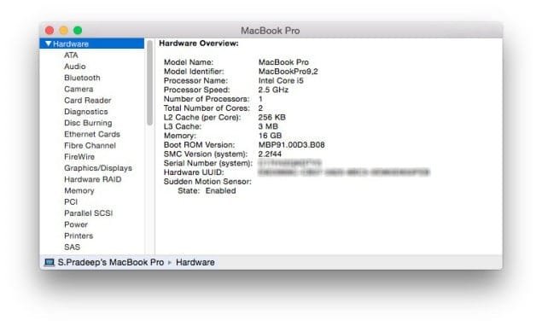Click the Sudden Motion Sensor label
The width and height of the screenshot is (542, 326).
207,182
